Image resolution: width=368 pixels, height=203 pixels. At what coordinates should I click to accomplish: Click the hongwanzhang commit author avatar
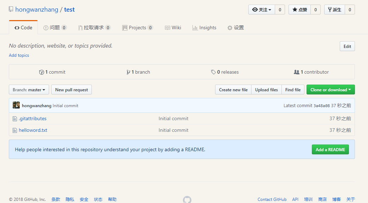[x=16, y=105]
